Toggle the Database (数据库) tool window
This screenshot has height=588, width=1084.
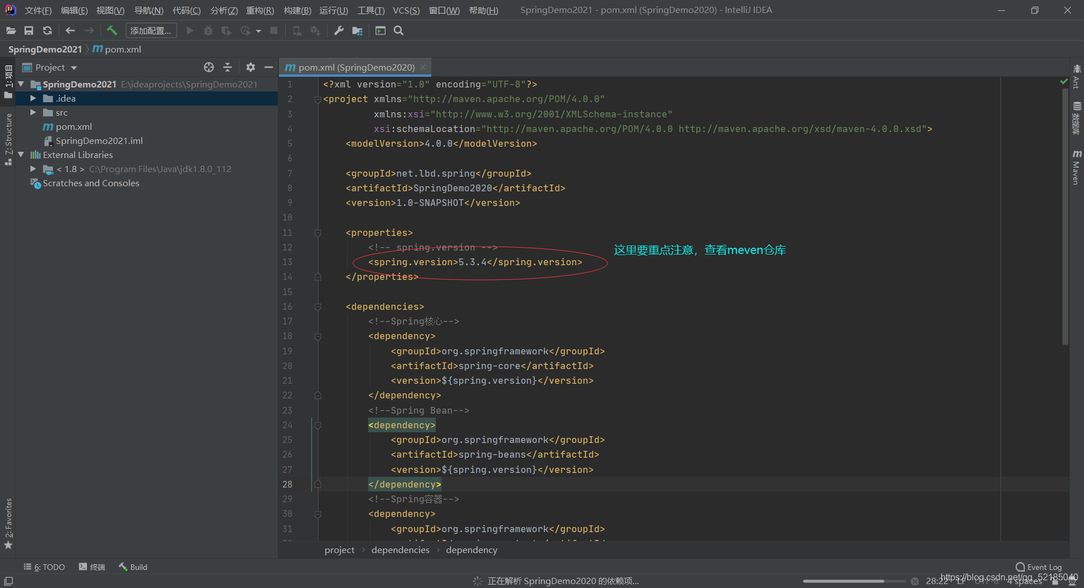(x=1077, y=118)
